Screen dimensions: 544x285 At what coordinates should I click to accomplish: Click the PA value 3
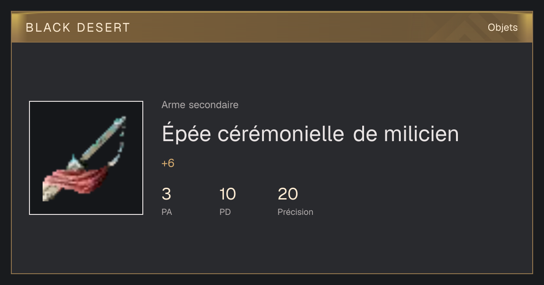click(166, 194)
